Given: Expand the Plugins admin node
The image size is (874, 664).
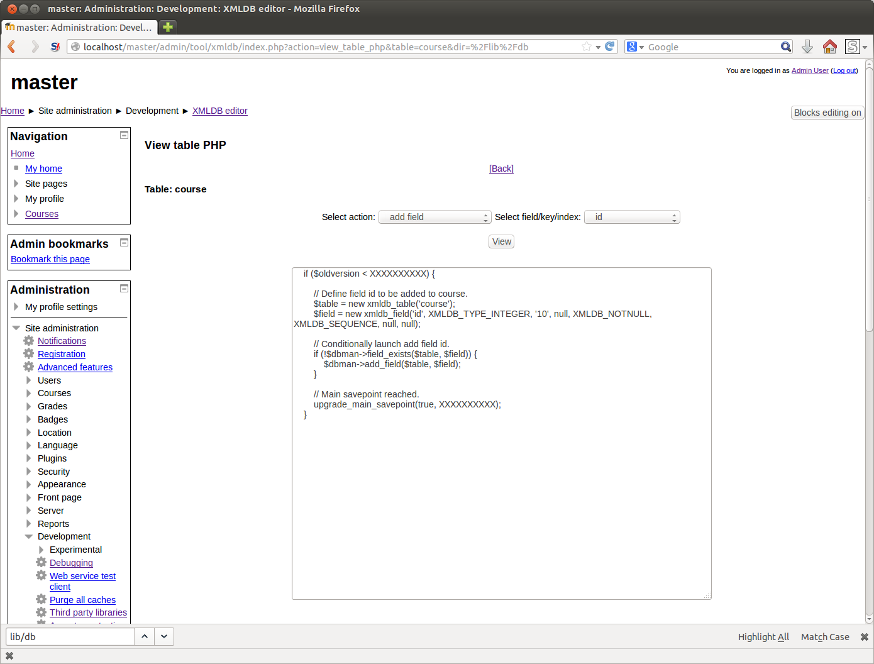Looking at the screenshot, I should click(28, 458).
